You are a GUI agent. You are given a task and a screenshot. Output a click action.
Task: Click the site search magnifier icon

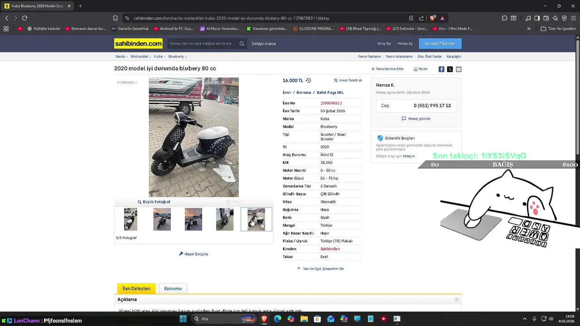click(x=242, y=44)
